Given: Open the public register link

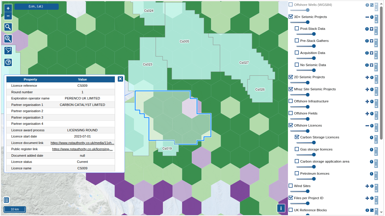Looking at the screenshot, I should pyautogui.click(x=82, y=149).
